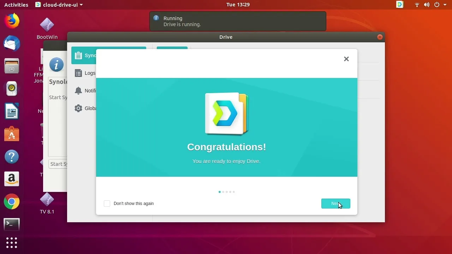This screenshot has width=452, height=254.
Task: Select the Notifications bell icon
Action: 78,91
